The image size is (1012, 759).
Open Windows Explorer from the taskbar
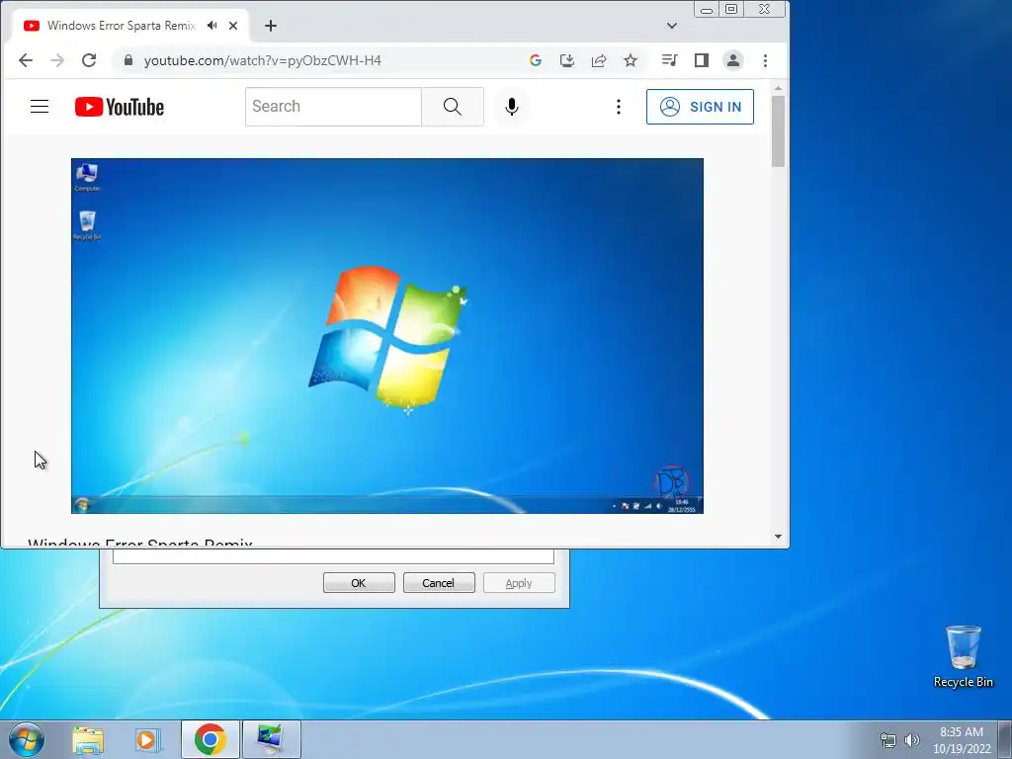[x=88, y=739]
